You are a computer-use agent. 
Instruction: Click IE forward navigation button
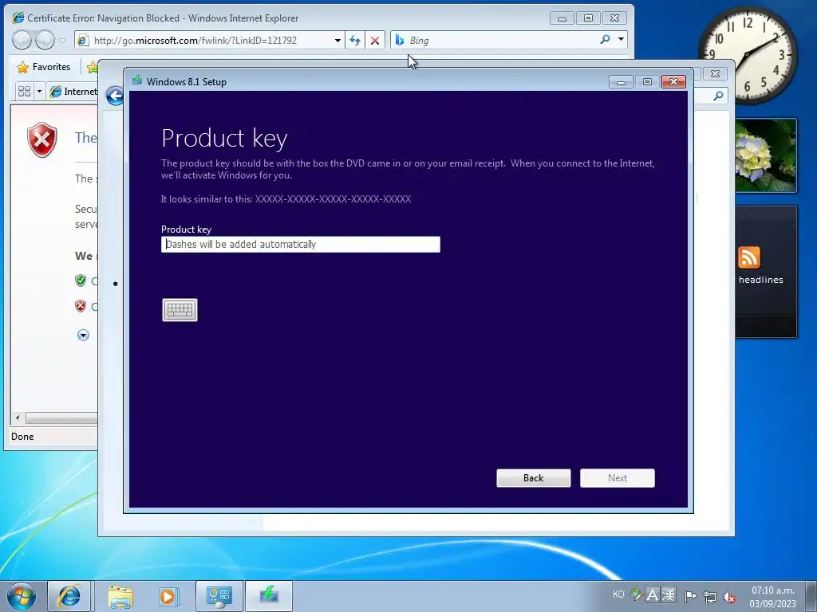[45, 40]
